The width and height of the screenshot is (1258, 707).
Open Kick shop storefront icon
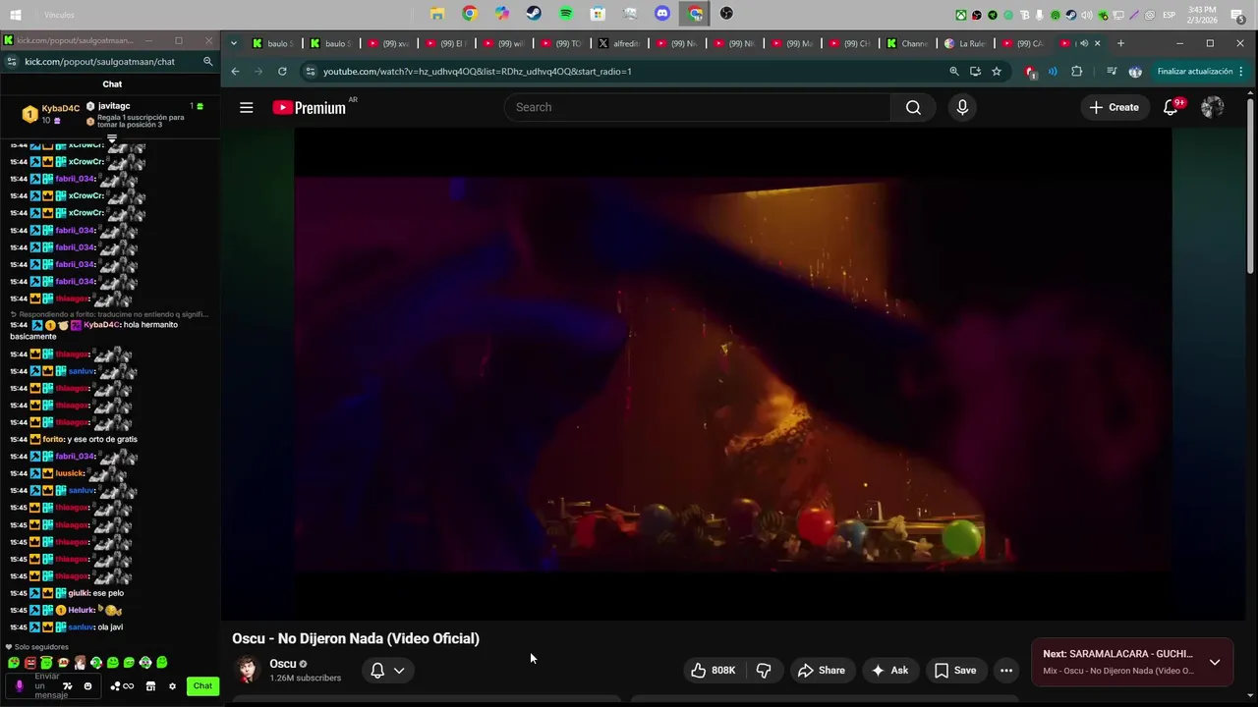(150, 686)
